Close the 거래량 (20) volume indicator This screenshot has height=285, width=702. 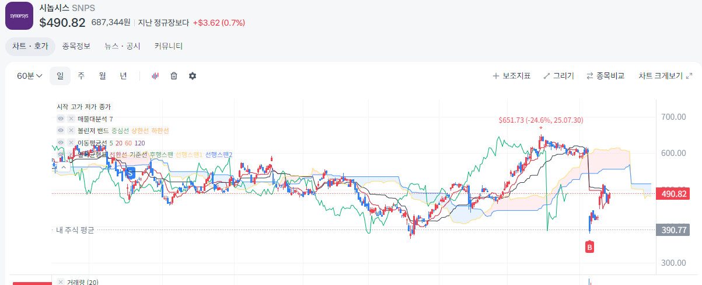tap(61, 282)
